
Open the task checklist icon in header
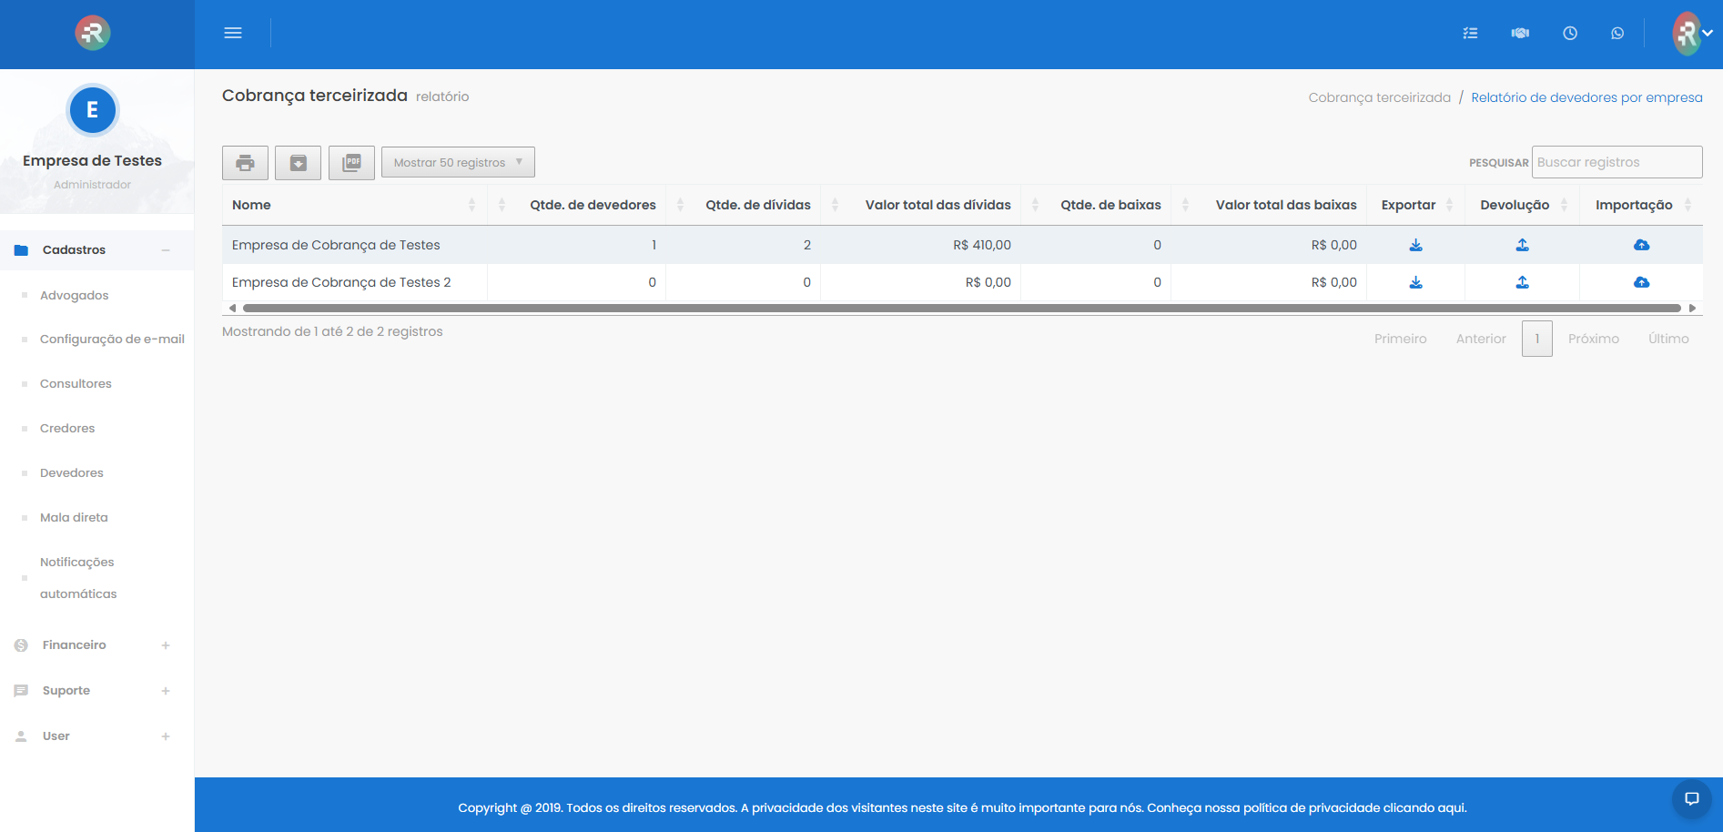pyautogui.click(x=1470, y=34)
